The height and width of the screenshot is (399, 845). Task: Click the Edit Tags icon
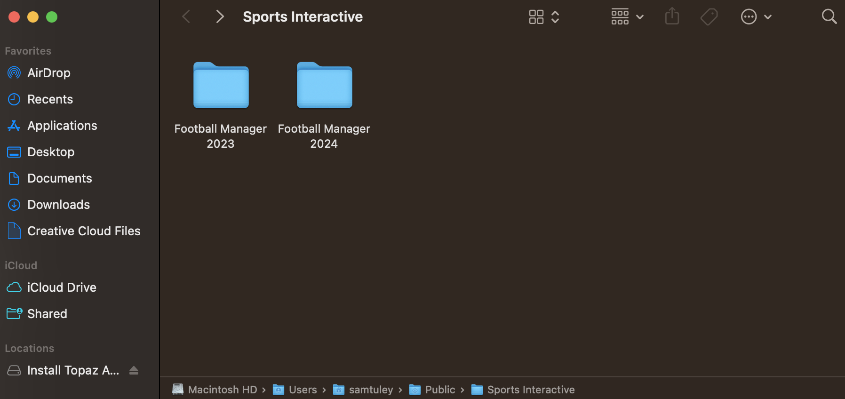click(x=709, y=17)
